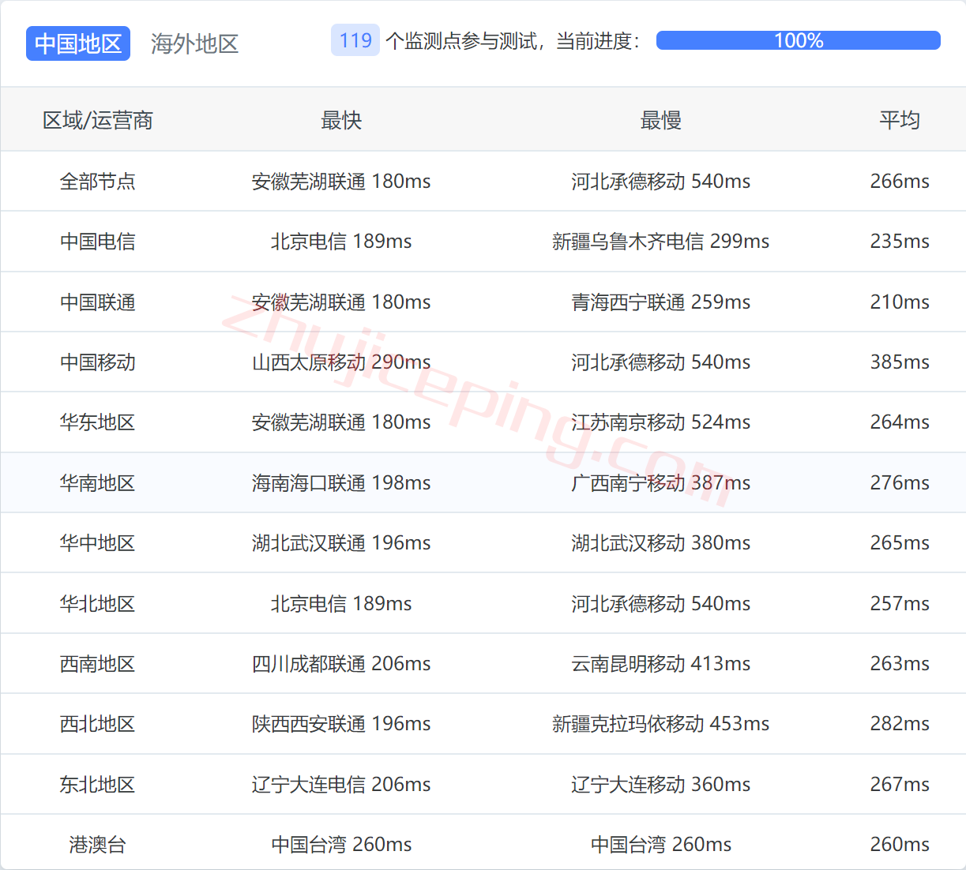966x870 pixels.
Task: Click 中国台湾 260ms in 最慢 column
Action: [x=661, y=844]
